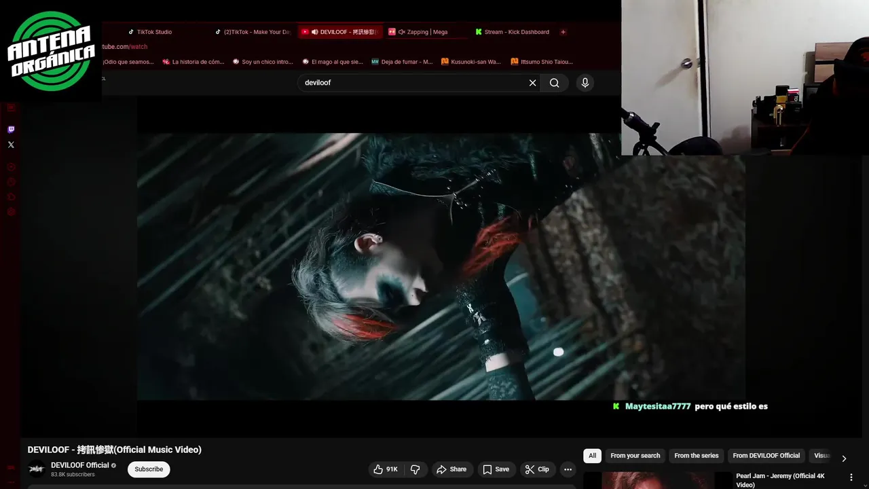Clear the deviloof search text

click(x=533, y=83)
